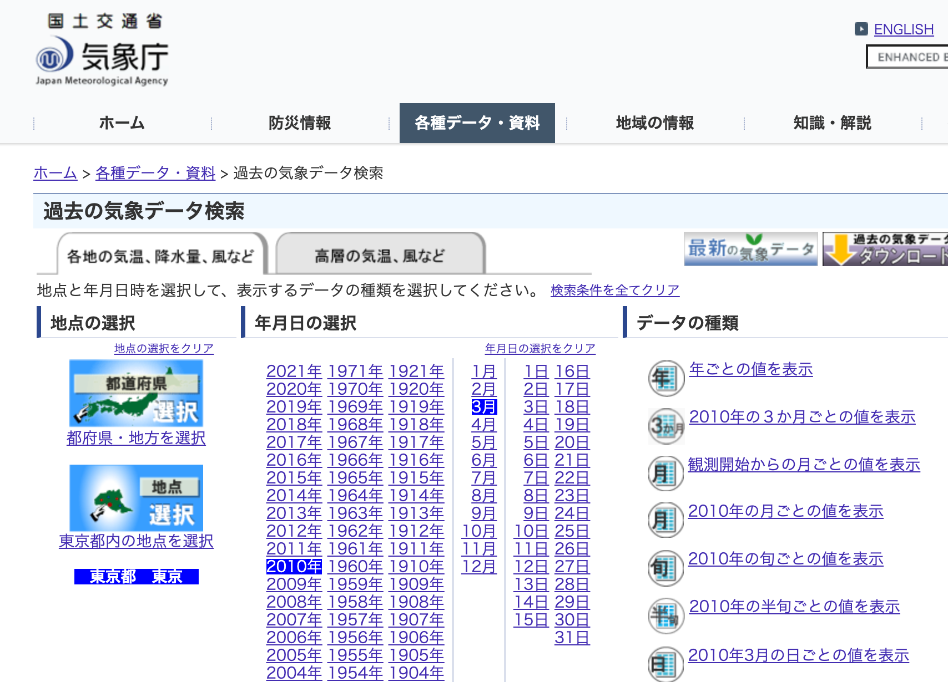Click the 5-day period (半旬) values icon
The image size is (948, 682).
[666, 616]
